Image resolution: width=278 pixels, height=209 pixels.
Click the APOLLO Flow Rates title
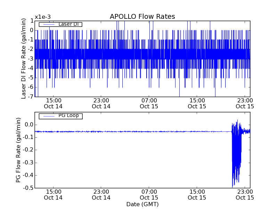(142, 16)
